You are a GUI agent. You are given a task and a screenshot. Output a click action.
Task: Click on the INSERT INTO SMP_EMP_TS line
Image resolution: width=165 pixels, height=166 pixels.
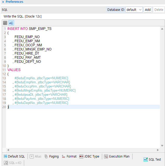29,29
